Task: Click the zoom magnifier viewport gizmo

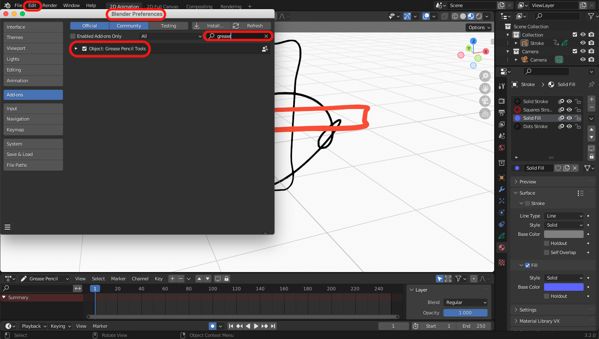Action: [485, 76]
